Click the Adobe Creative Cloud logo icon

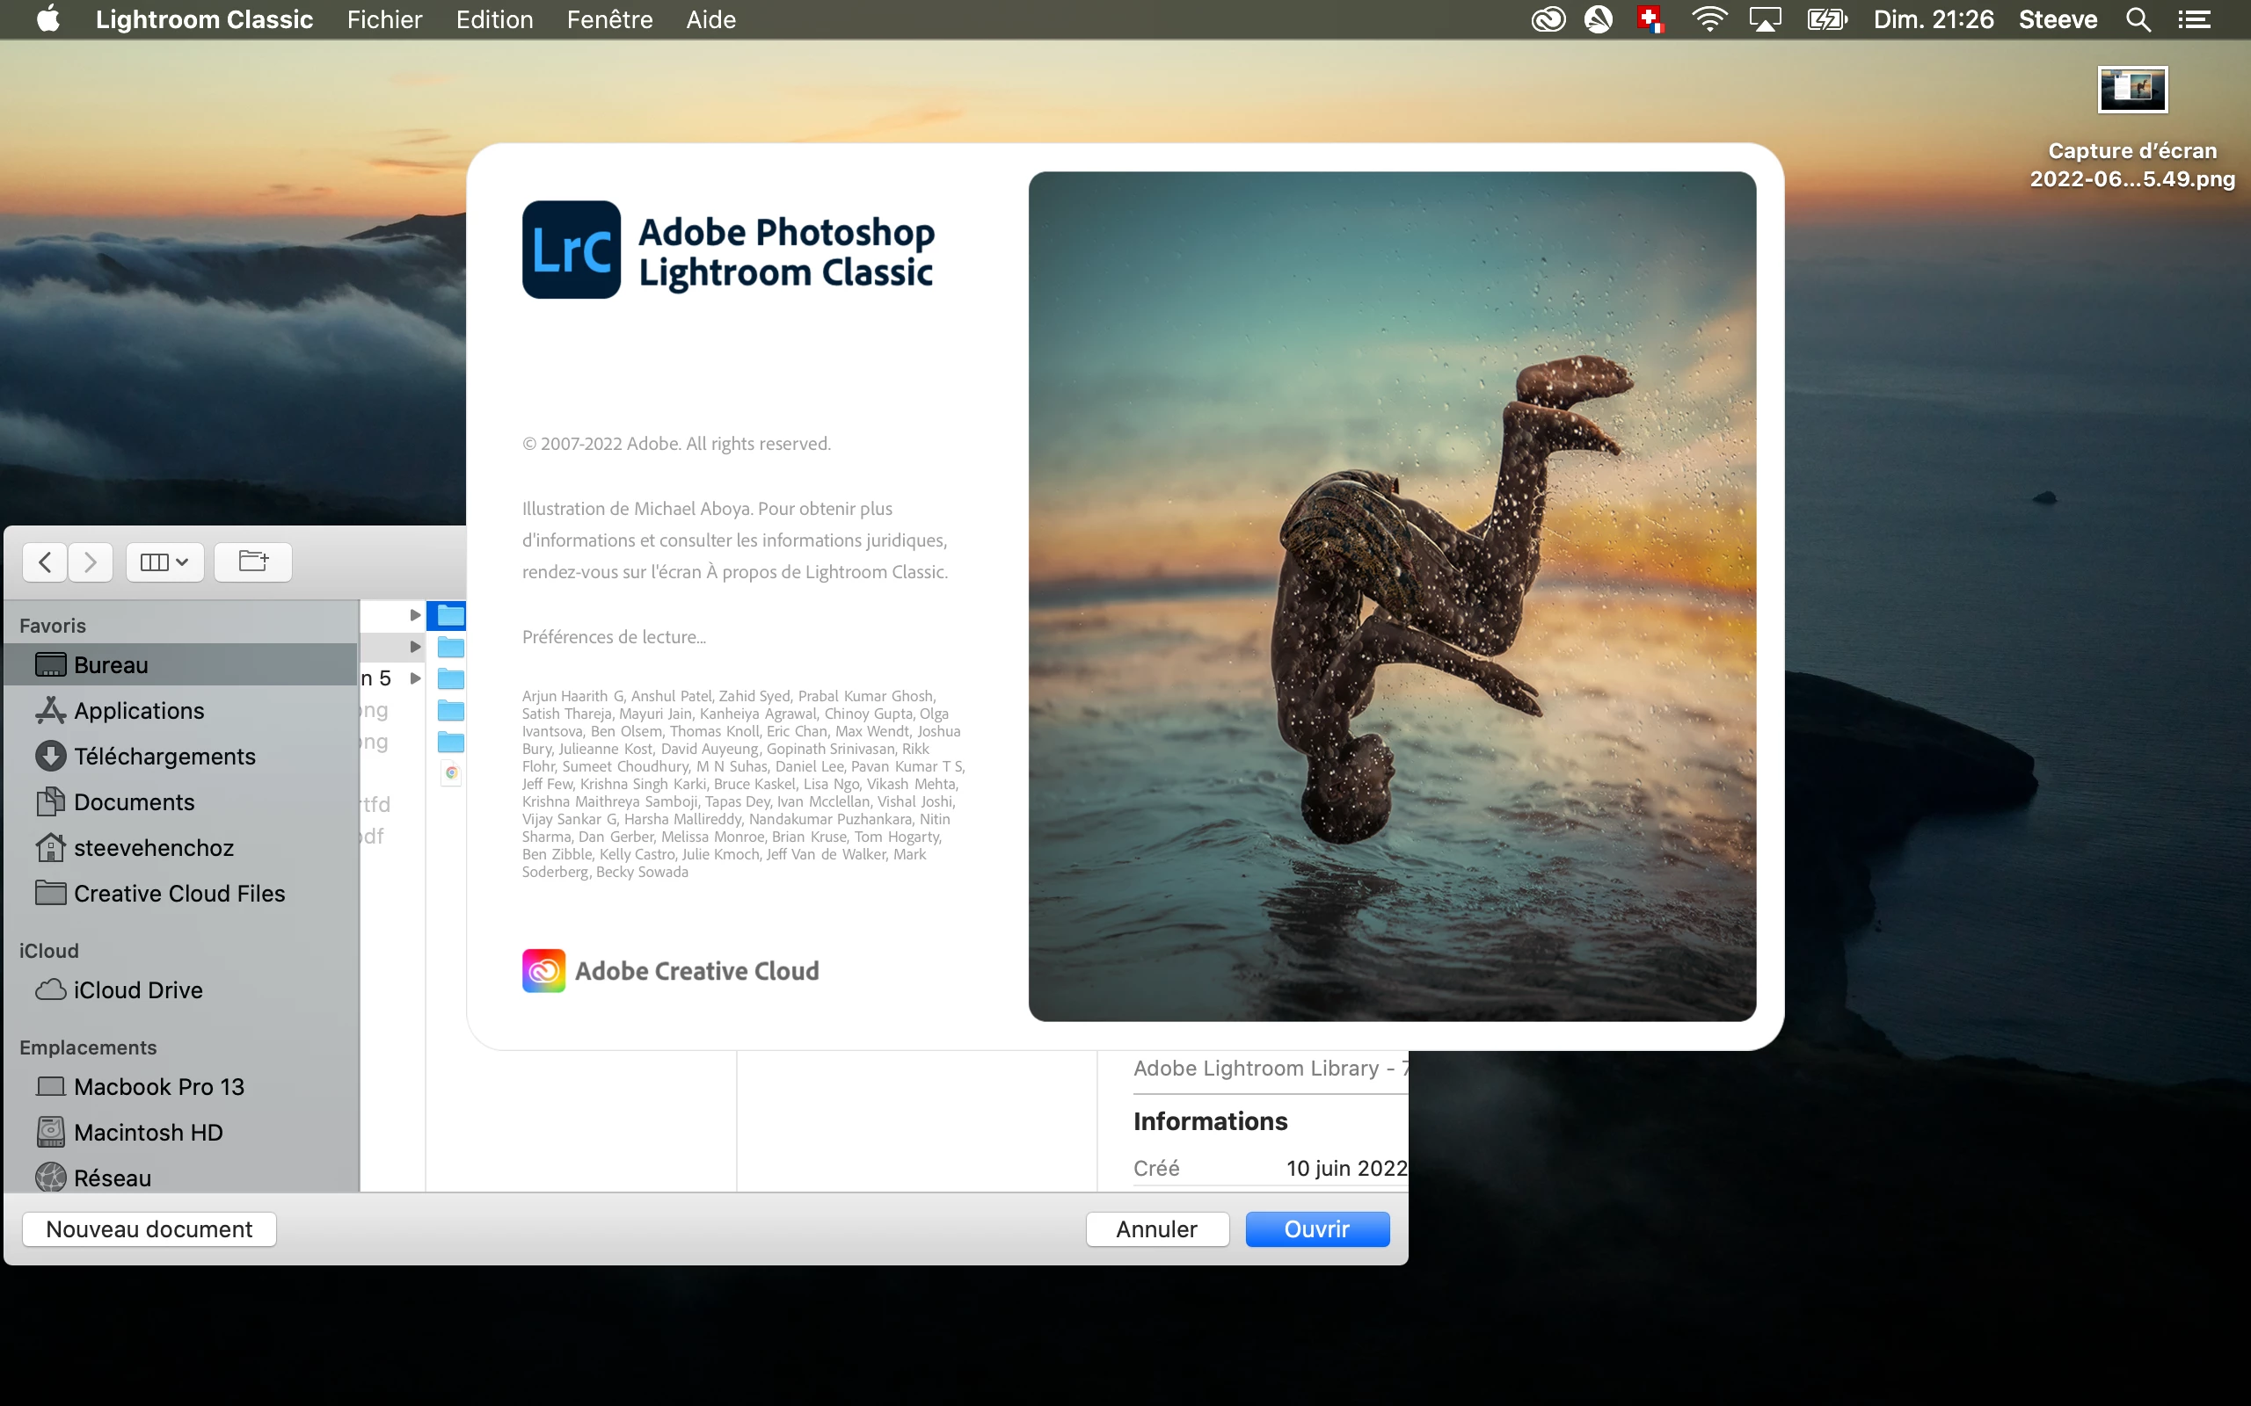pyautogui.click(x=543, y=970)
